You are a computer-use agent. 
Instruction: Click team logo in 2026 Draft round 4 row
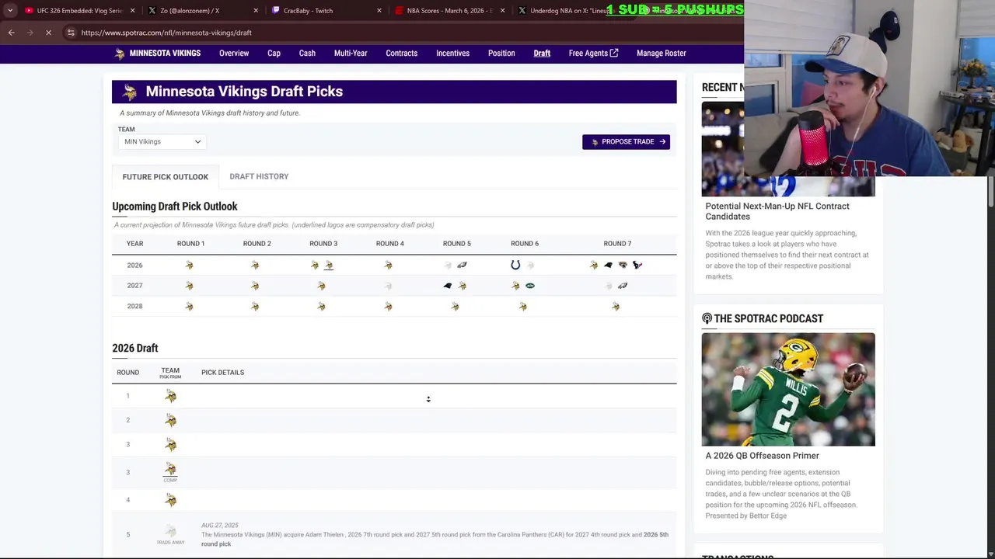click(170, 500)
